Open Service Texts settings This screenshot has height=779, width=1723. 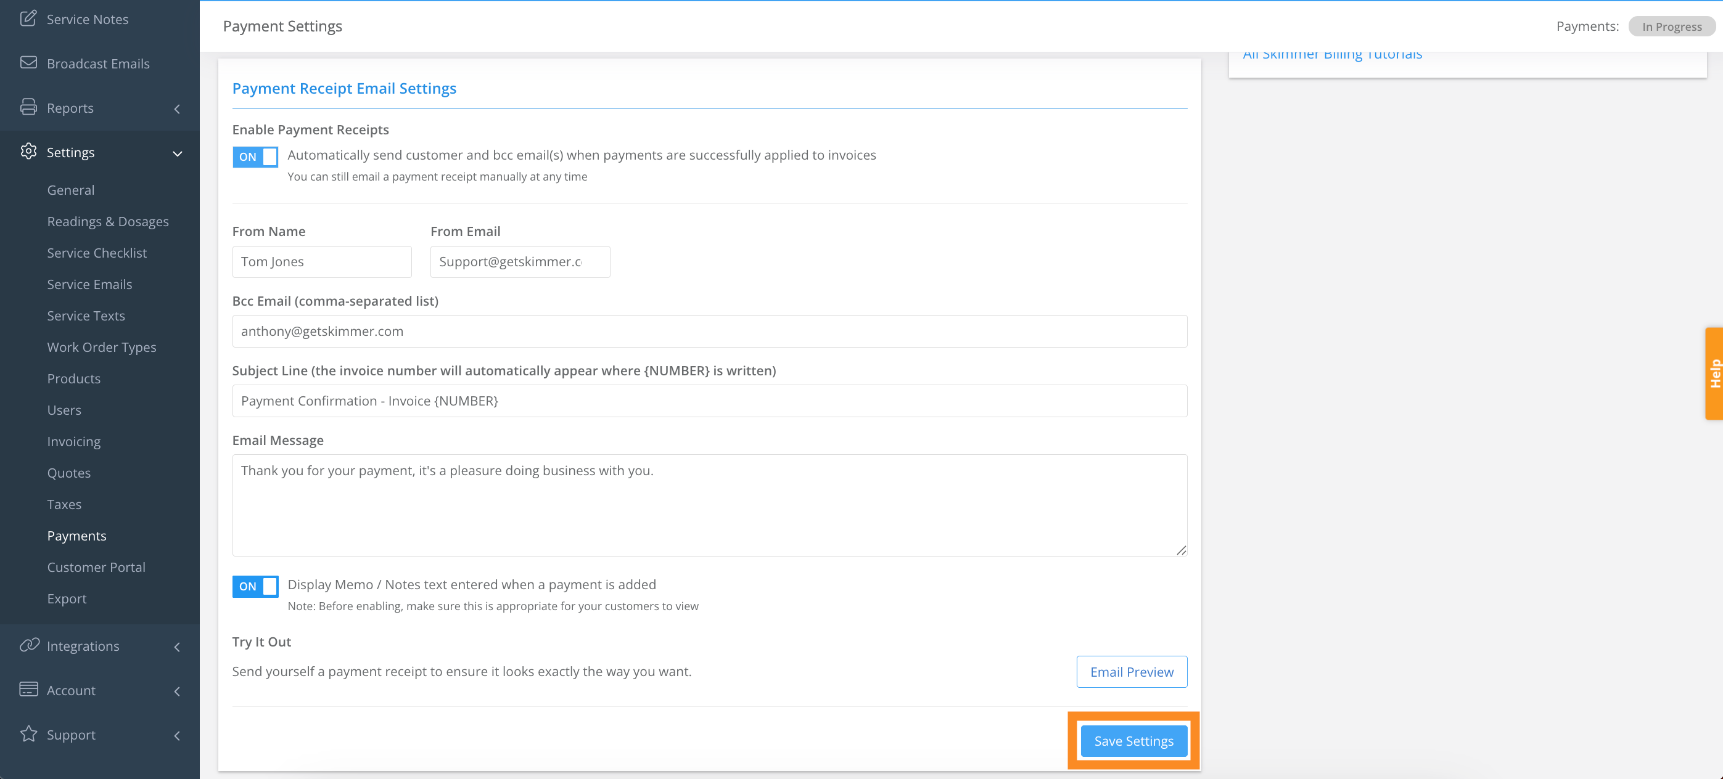[86, 316]
